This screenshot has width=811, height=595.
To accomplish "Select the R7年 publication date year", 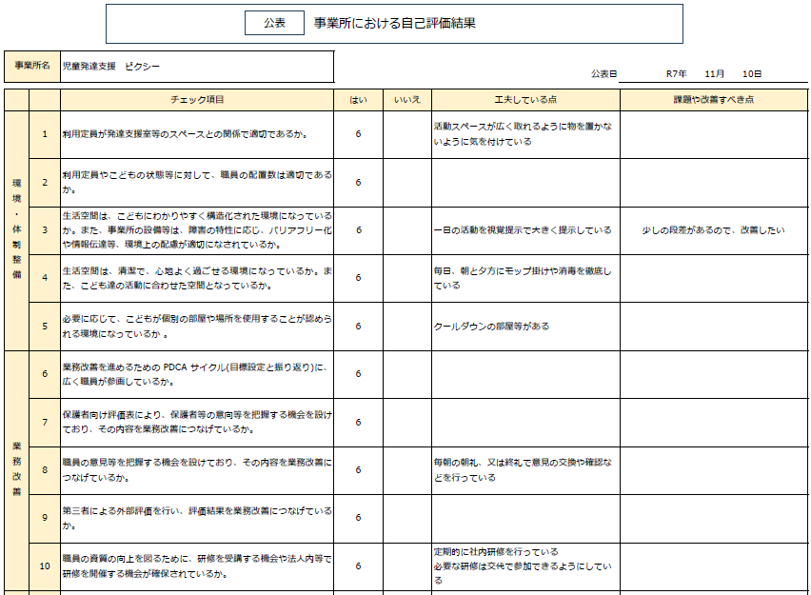I will pos(676,73).
